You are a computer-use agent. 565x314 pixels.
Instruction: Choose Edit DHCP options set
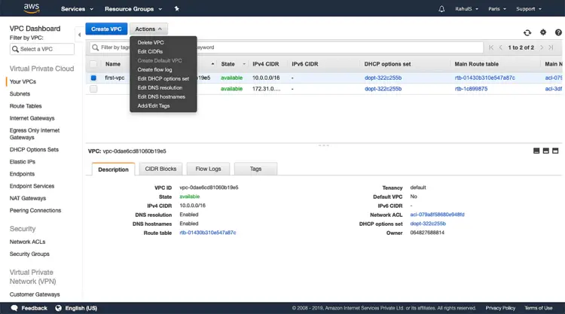tap(163, 78)
